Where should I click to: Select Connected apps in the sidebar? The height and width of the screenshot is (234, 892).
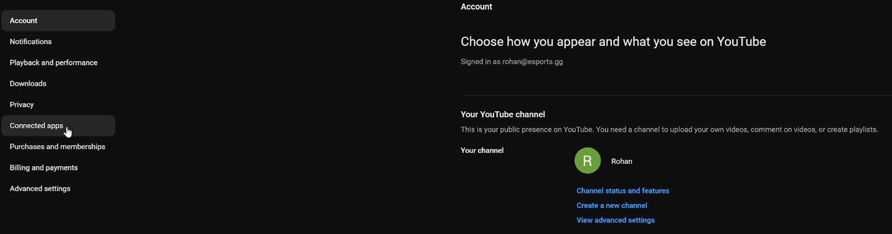36,126
